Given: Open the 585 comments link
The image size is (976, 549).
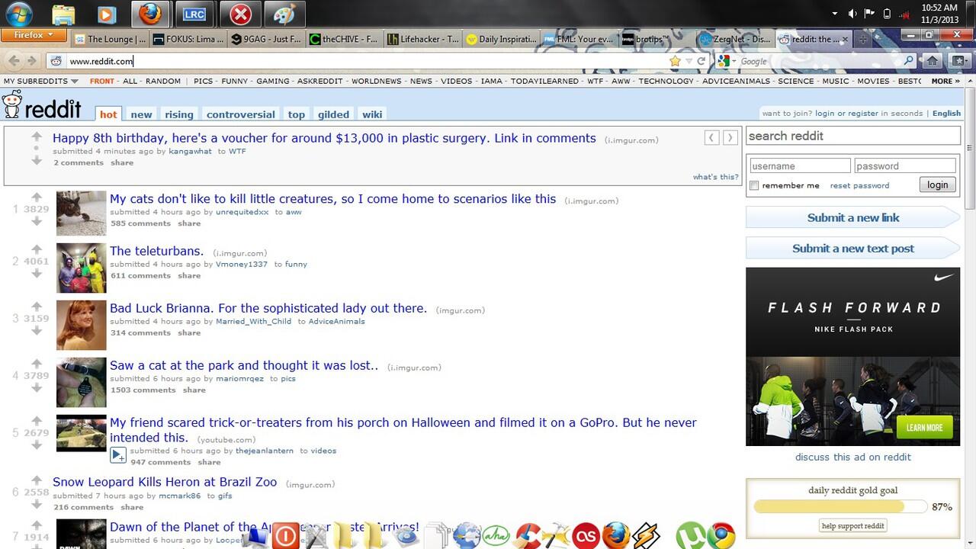Looking at the screenshot, I should tap(140, 223).
